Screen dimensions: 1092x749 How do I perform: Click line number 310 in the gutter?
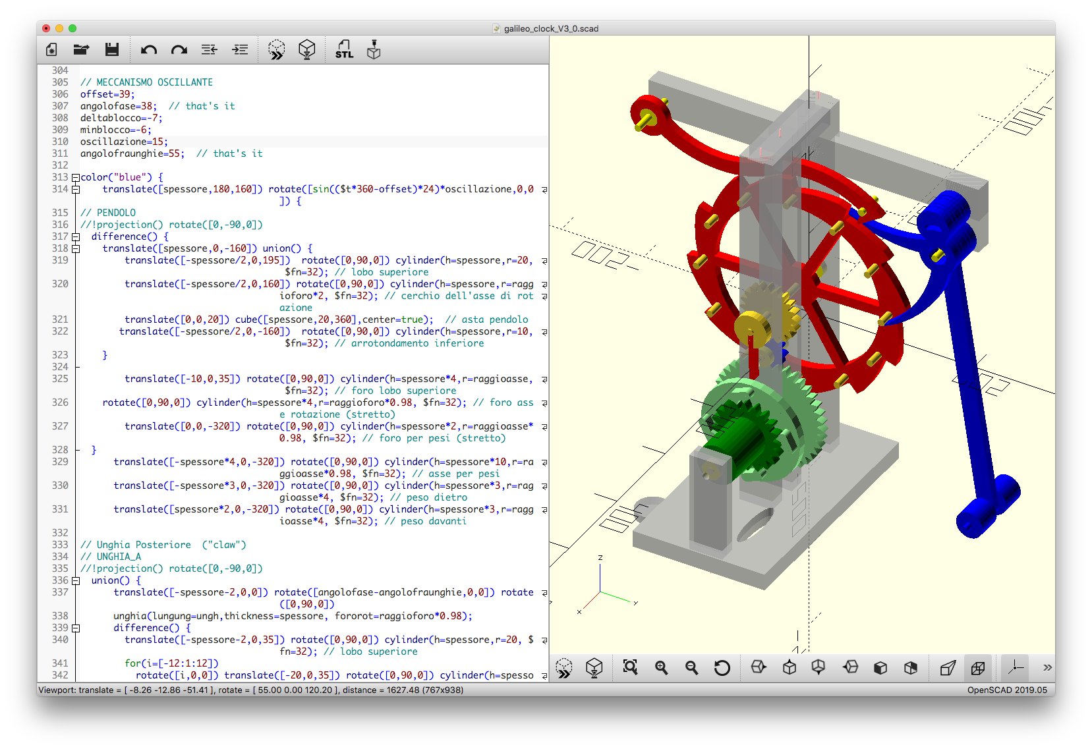click(x=60, y=142)
